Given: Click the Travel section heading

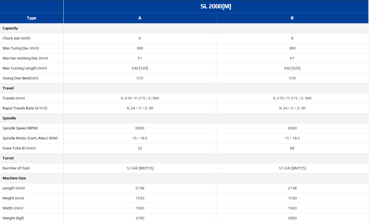Looking at the screenshot, I should click(8, 88).
